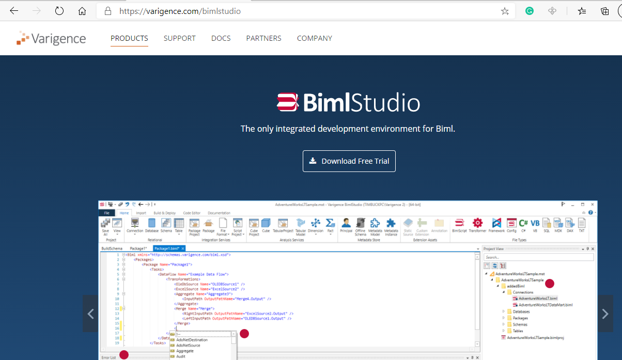Click the Fact sigma icon
Viewport: 622px width, 360px height.
330,223
